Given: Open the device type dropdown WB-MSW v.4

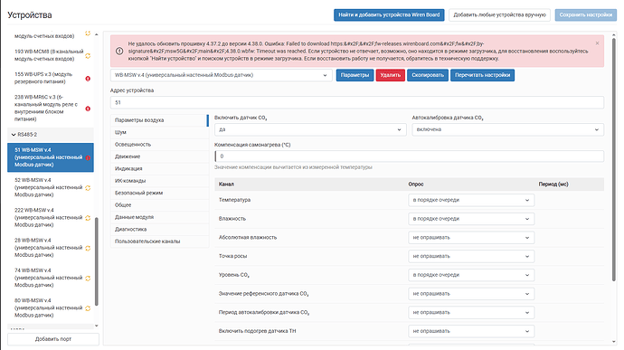Looking at the screenshot, I should coord(221,75).
